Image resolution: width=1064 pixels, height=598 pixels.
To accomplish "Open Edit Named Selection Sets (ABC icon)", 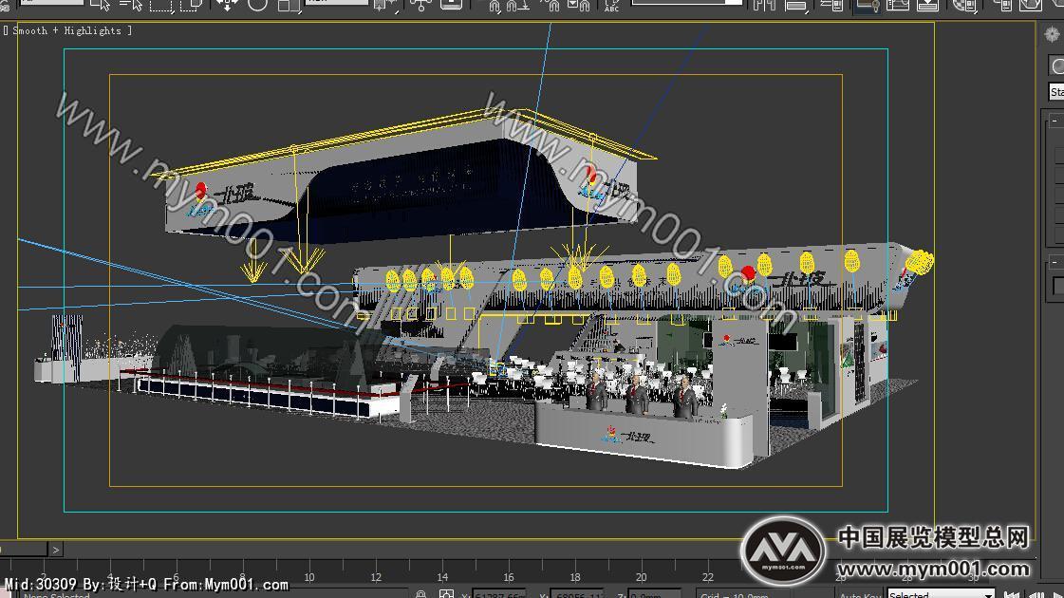I will 611,6.
